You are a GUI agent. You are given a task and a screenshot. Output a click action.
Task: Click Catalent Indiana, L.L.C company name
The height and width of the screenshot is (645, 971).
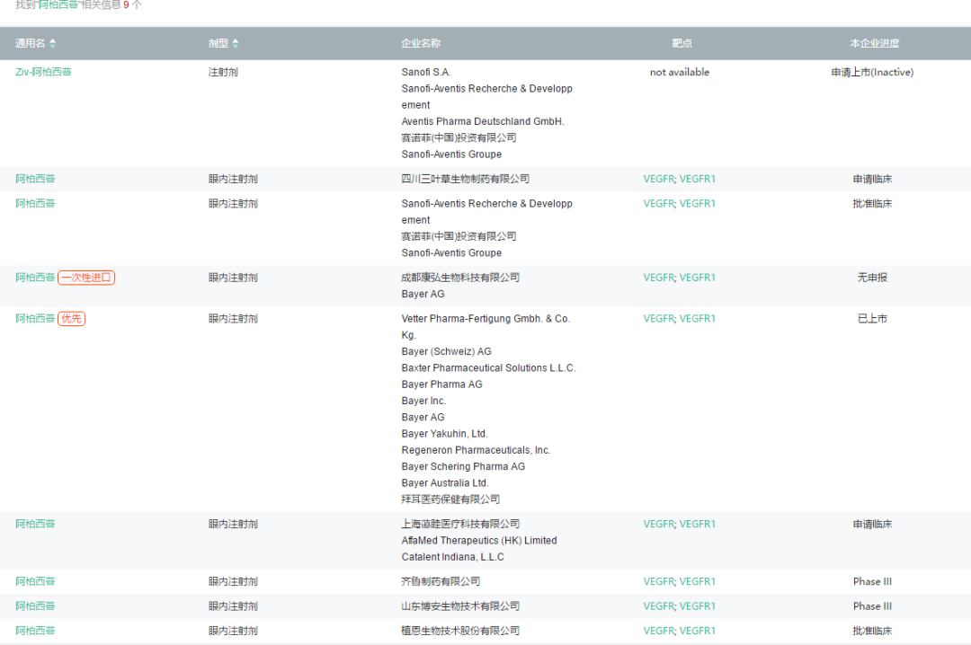coord(452,556)
